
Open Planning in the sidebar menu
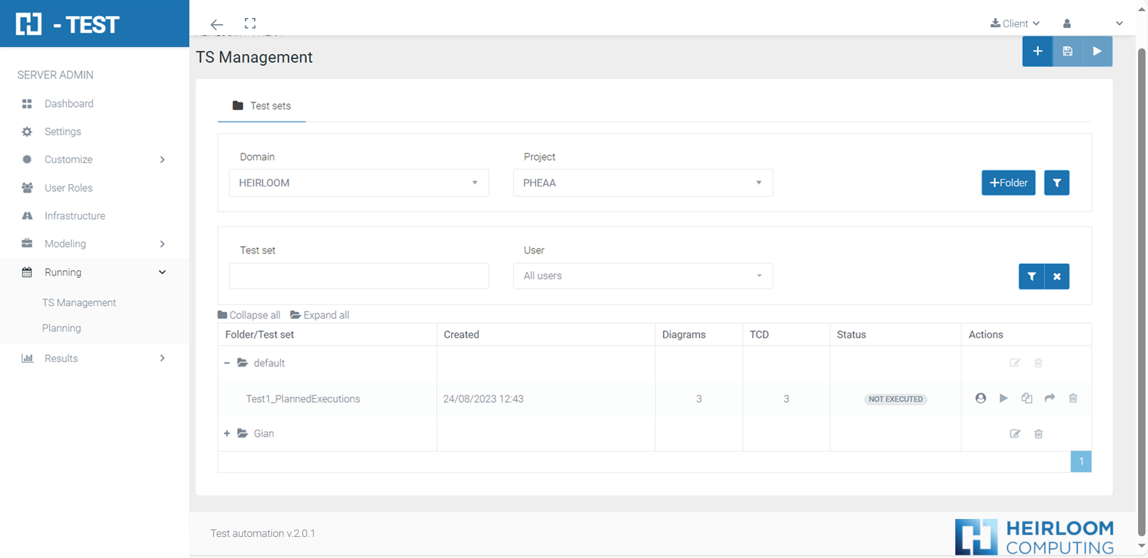(x=61, y=328)
